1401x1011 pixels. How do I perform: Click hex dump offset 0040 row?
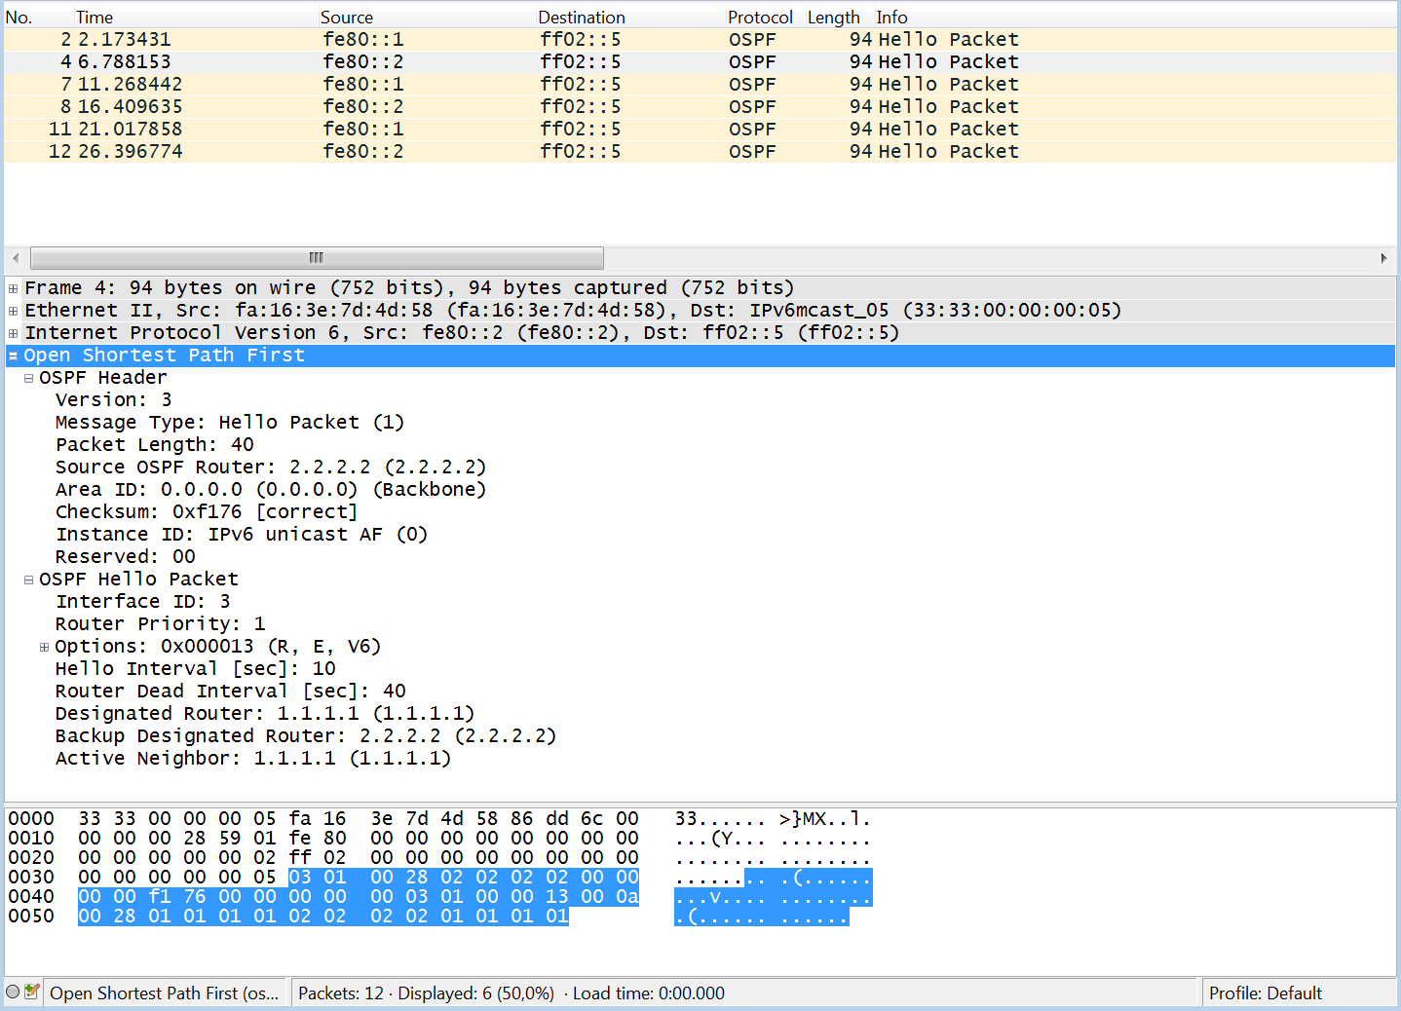[438, 897]
